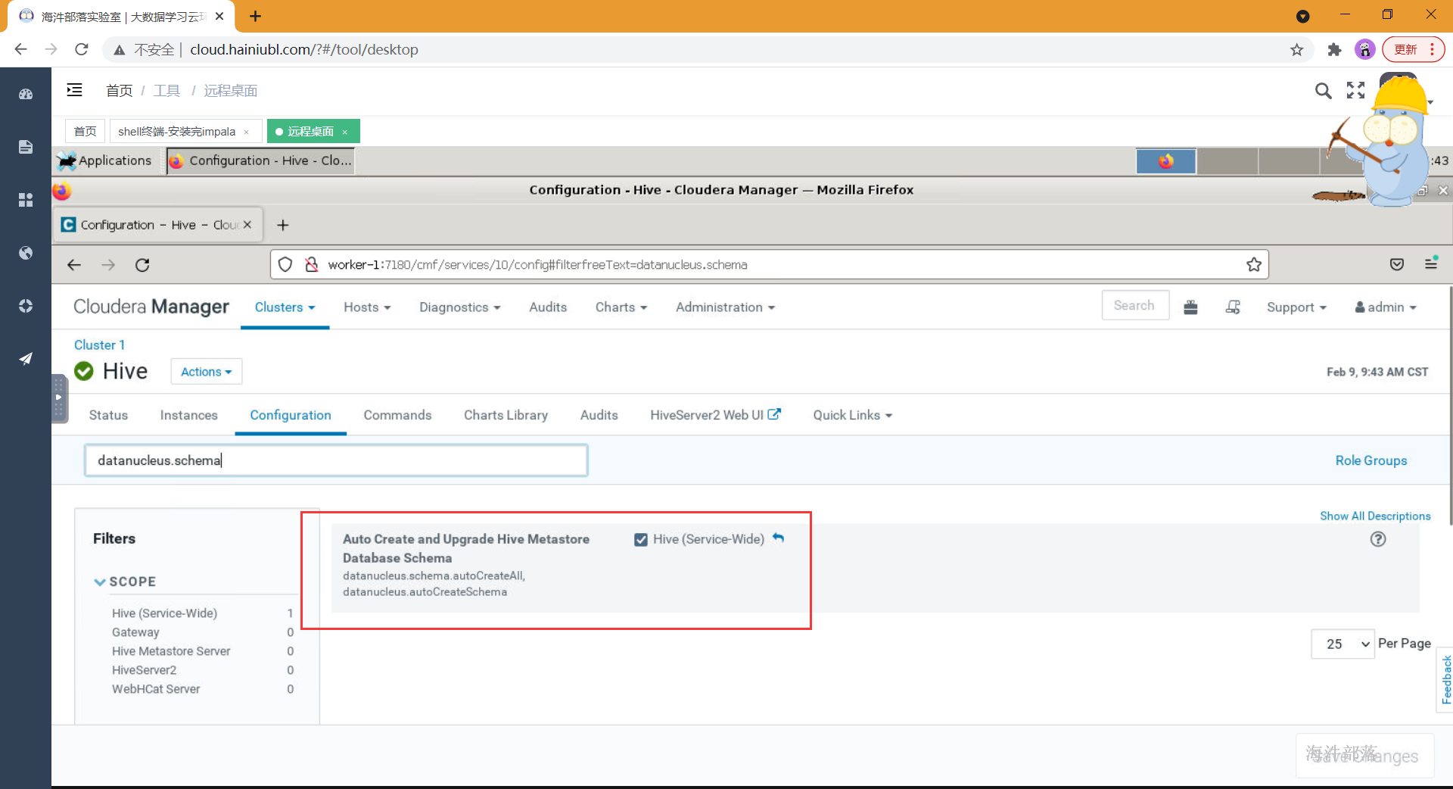The image size is (1453, 789).
Task: Filter by HiveServer2 scope
Action: tap(144, 670)
